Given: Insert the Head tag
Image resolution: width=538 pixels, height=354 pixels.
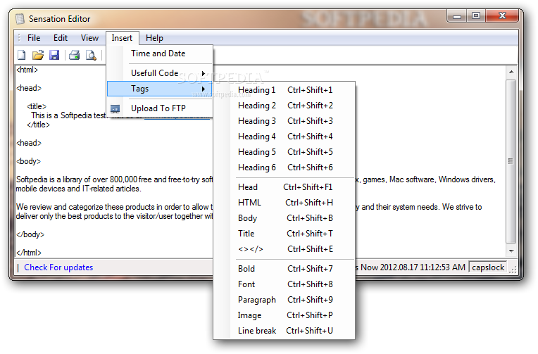Looking at the screenshot, I should 284,187.
